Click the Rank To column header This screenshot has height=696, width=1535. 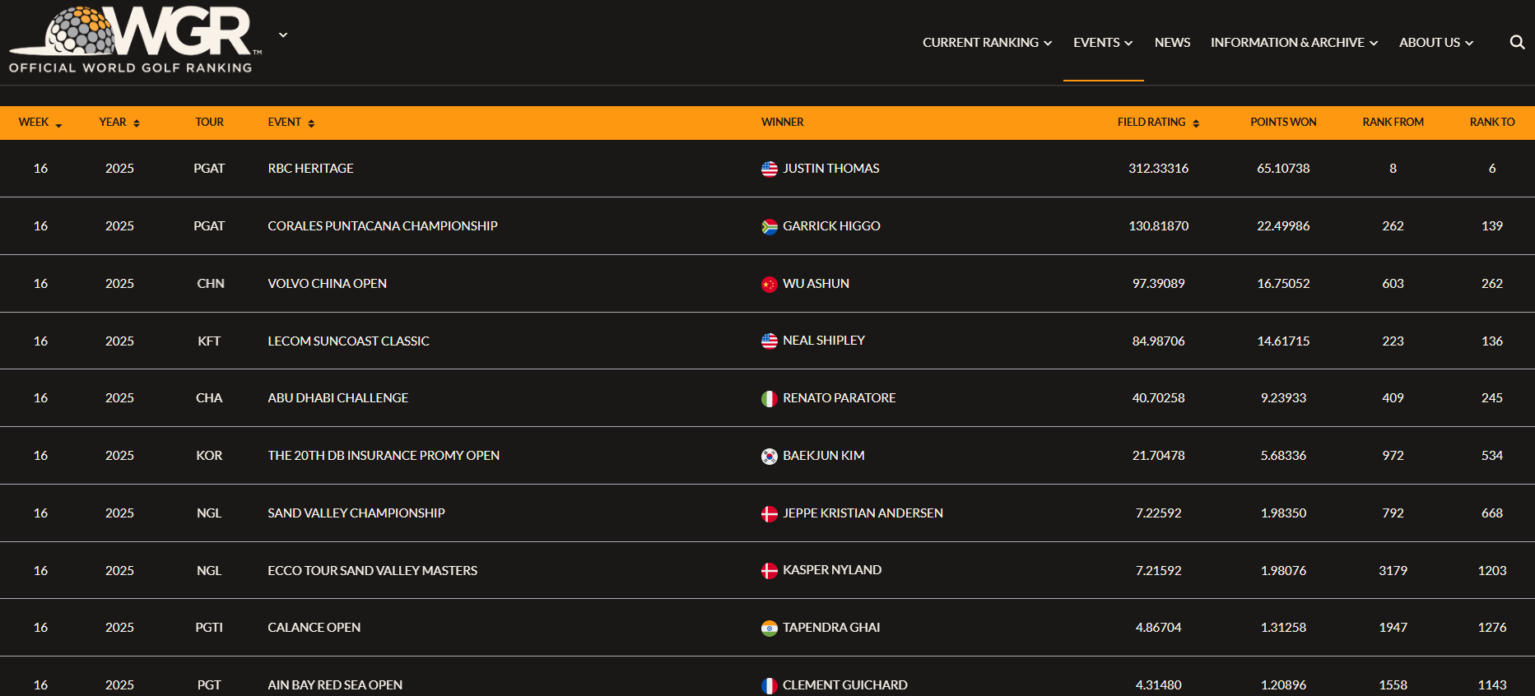(x=1492, y=122)
